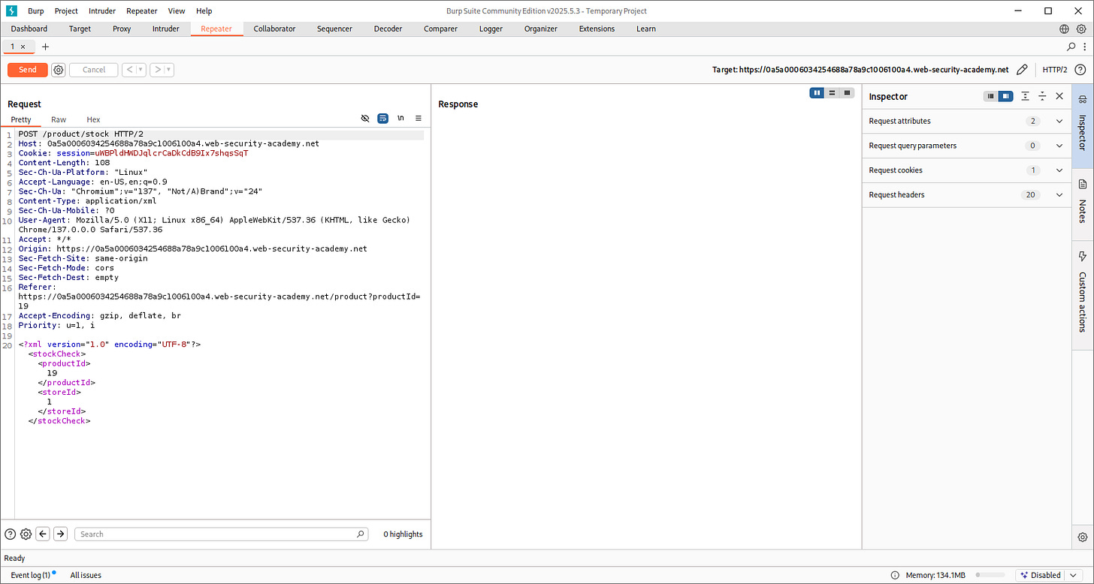Expand all Inspector sections
Image resolution: width=1094 pixels, height=584 pixels.
point(1026,96)
